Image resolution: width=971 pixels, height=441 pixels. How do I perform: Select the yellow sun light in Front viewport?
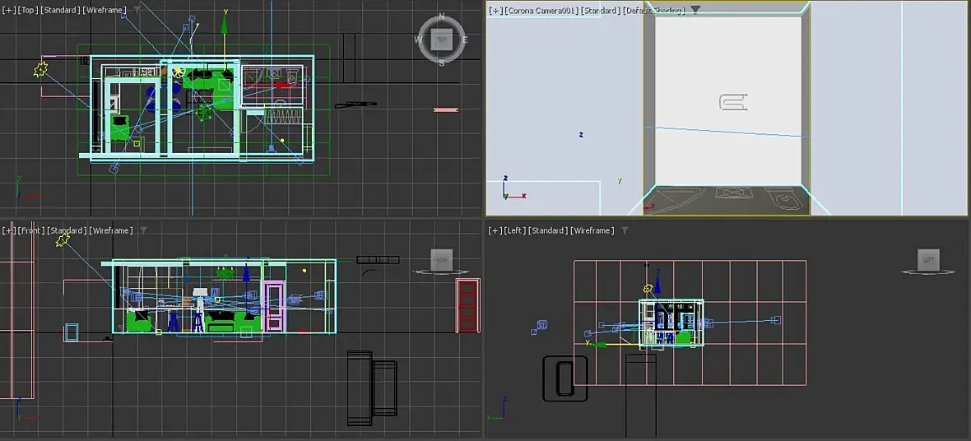click(63, 239)
